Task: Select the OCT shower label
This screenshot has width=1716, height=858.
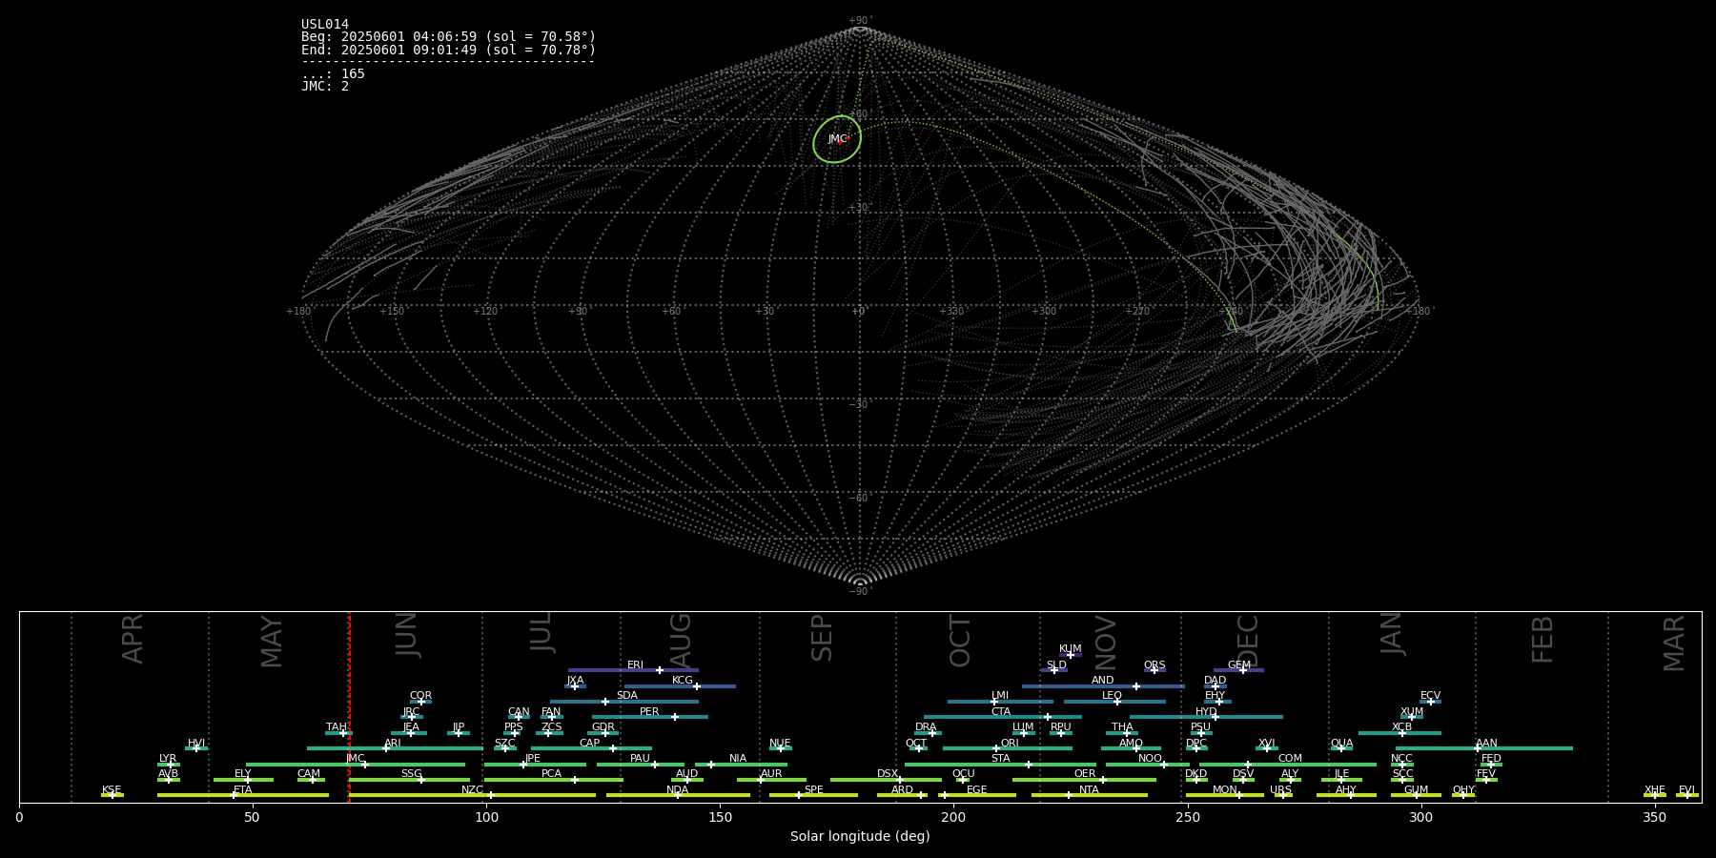Action: click(x=916, y=744)
